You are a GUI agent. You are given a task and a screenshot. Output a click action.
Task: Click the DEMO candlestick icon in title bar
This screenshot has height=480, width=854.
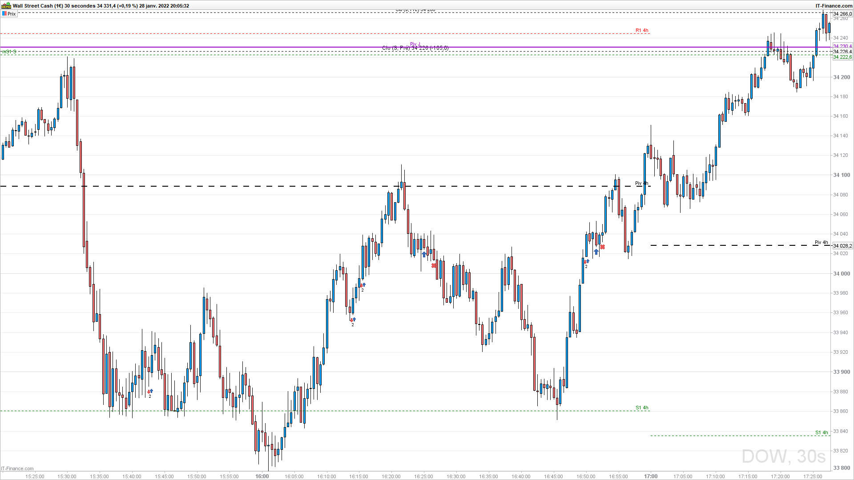click(x=6, y=6)
